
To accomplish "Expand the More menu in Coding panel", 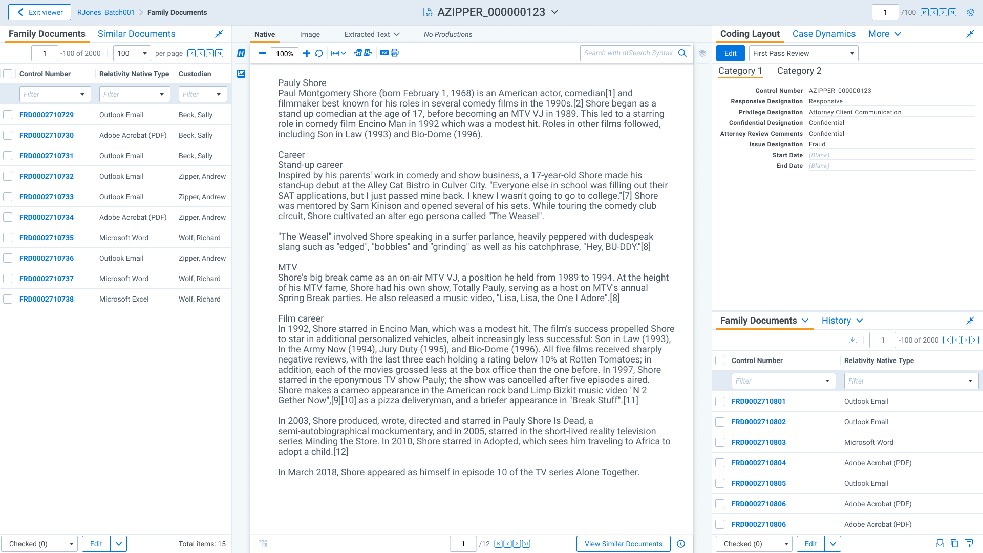I will (x=885, y=34).
